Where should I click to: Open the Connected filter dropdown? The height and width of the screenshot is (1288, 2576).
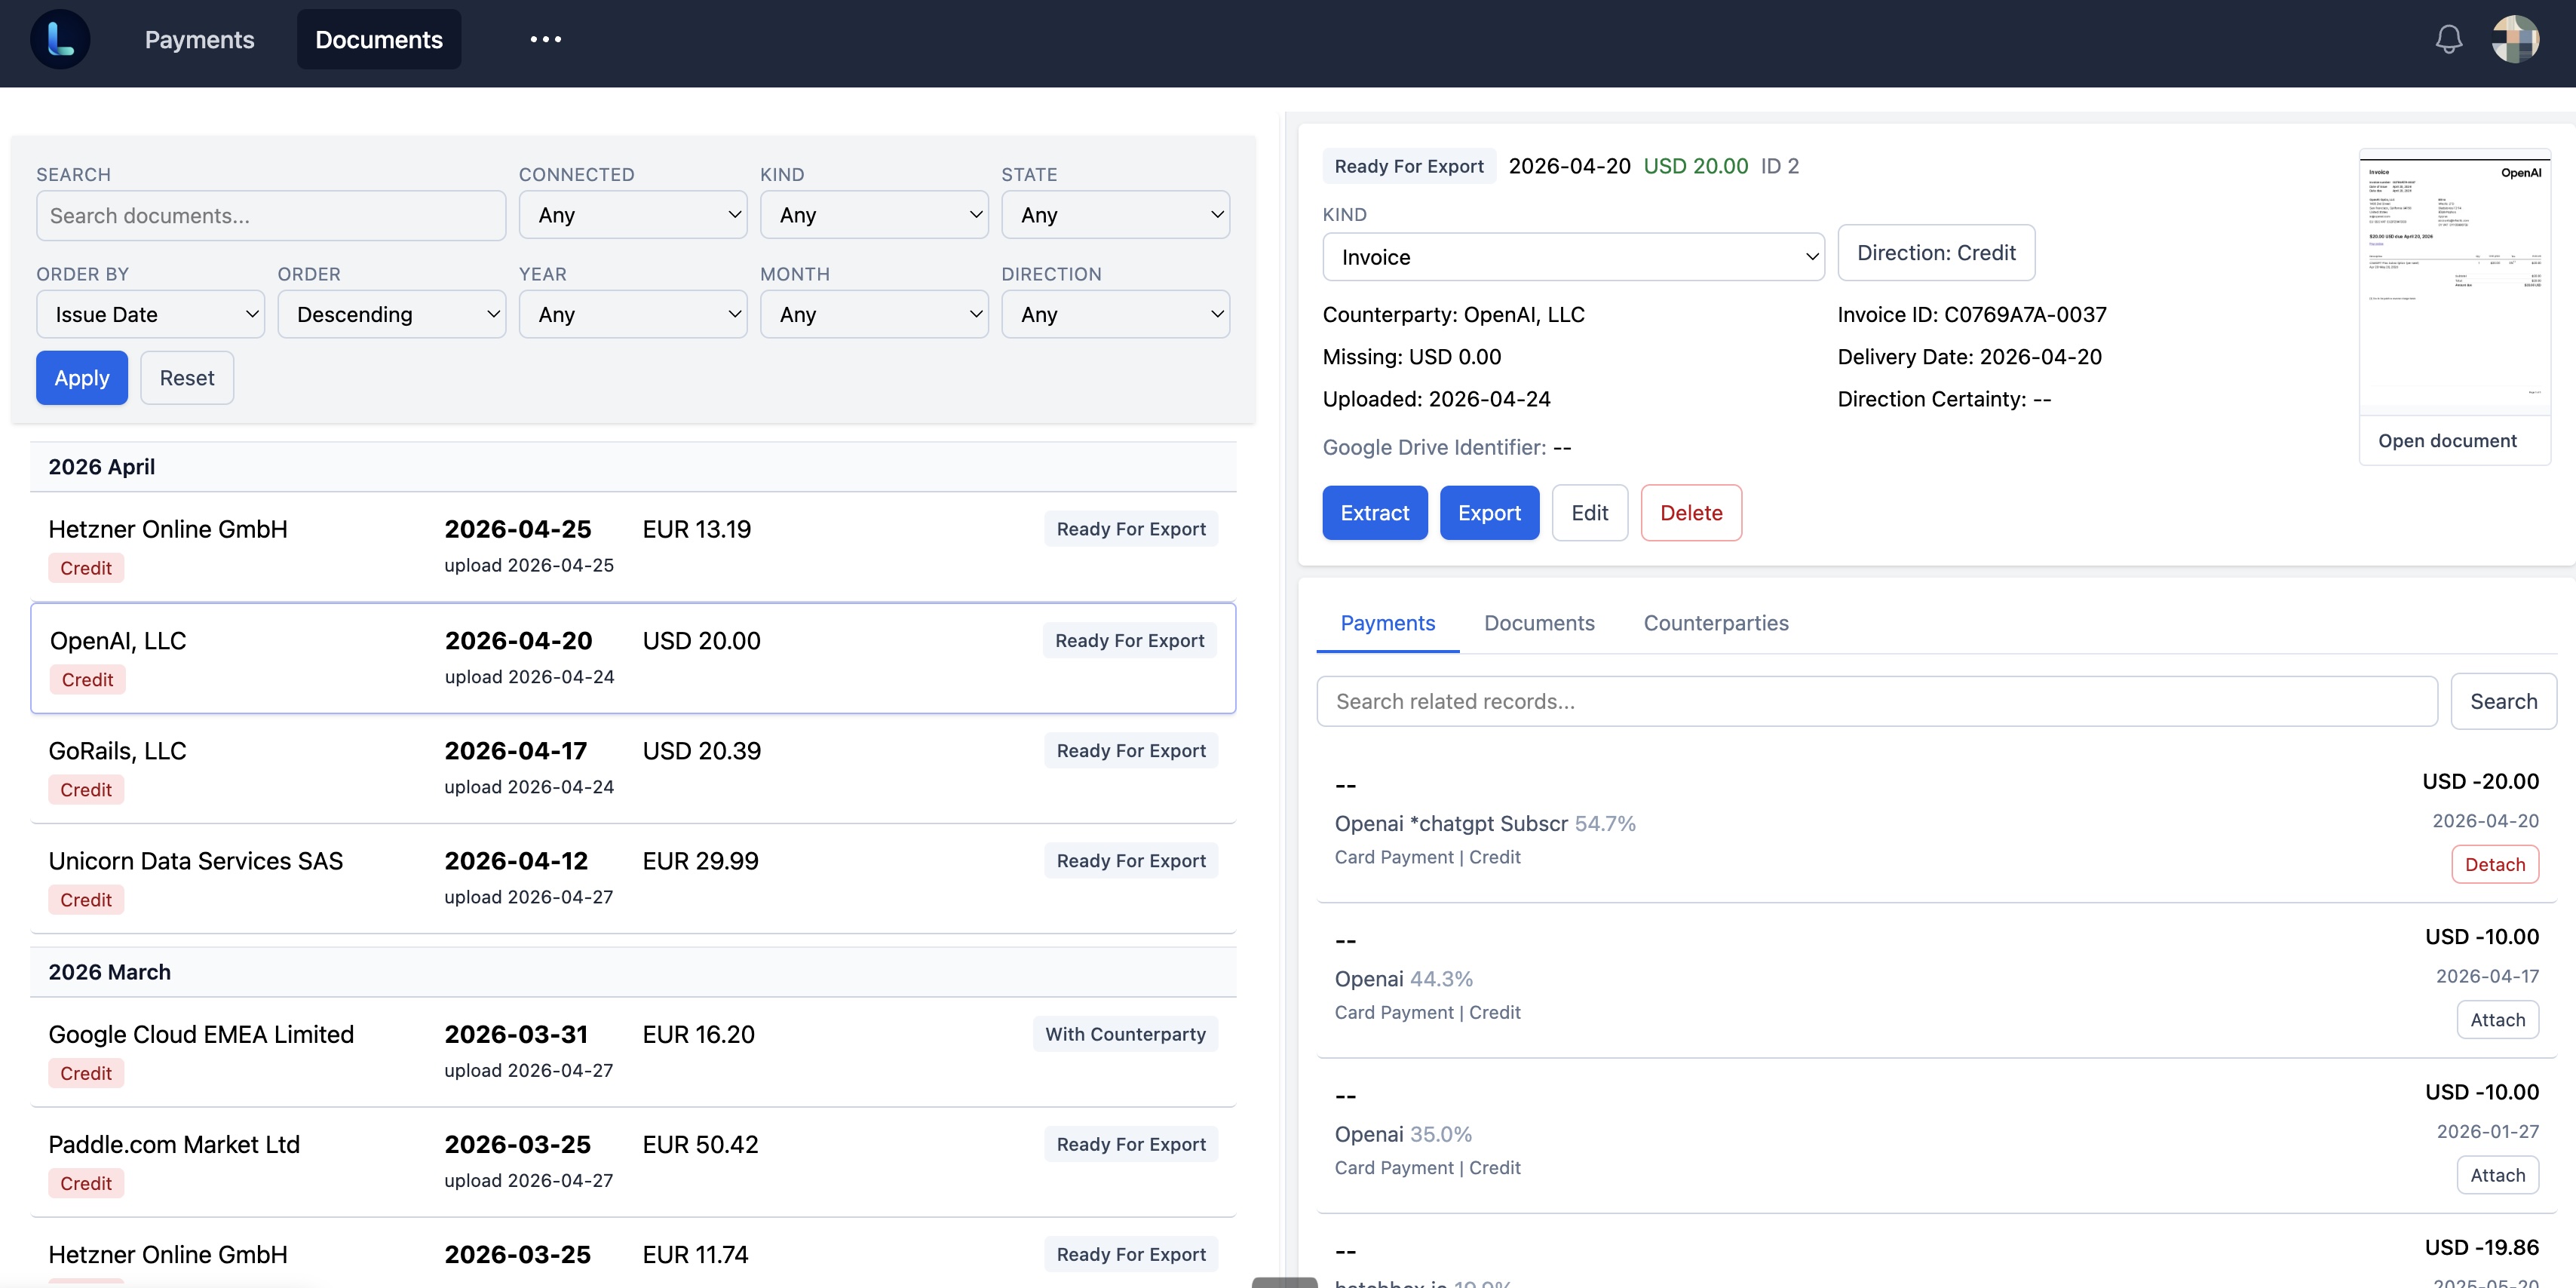(633, 215)
